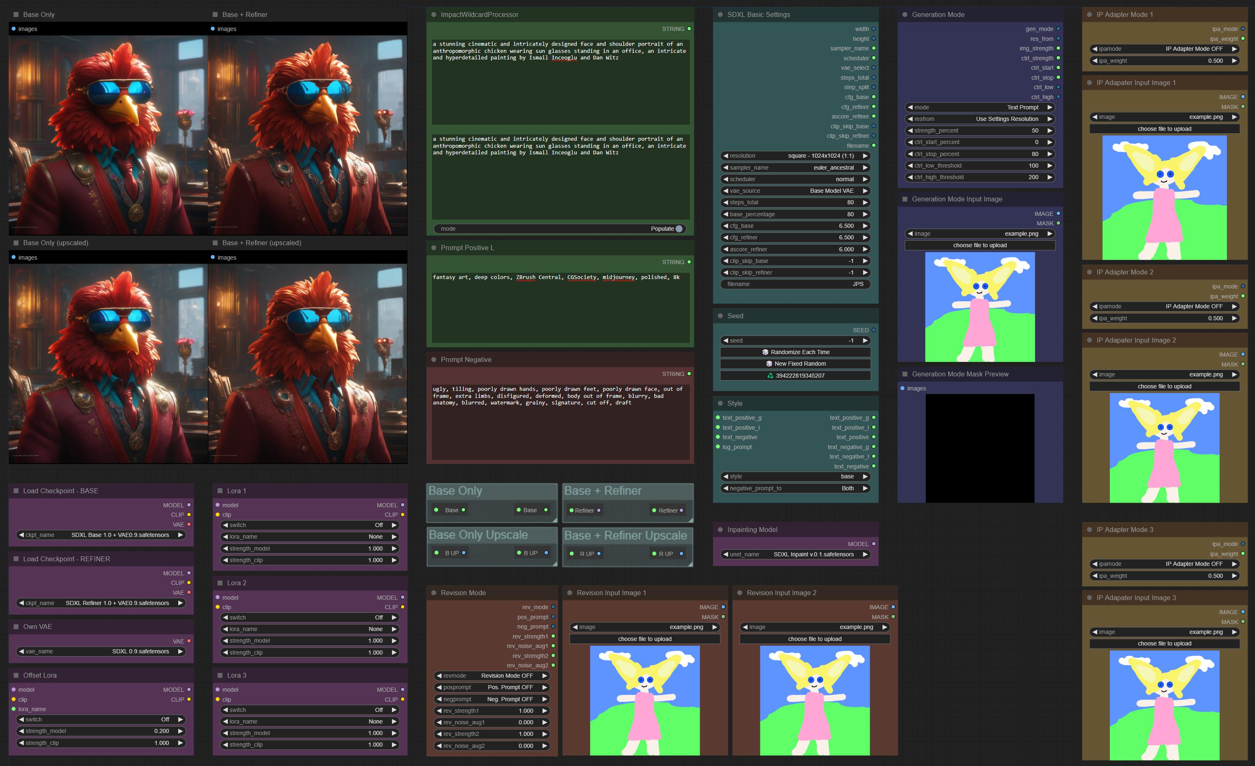Toggle the Lora 1 switch set to Off
The height and width of the screenshot is (766, 1255).
click(x=310, y=525)
